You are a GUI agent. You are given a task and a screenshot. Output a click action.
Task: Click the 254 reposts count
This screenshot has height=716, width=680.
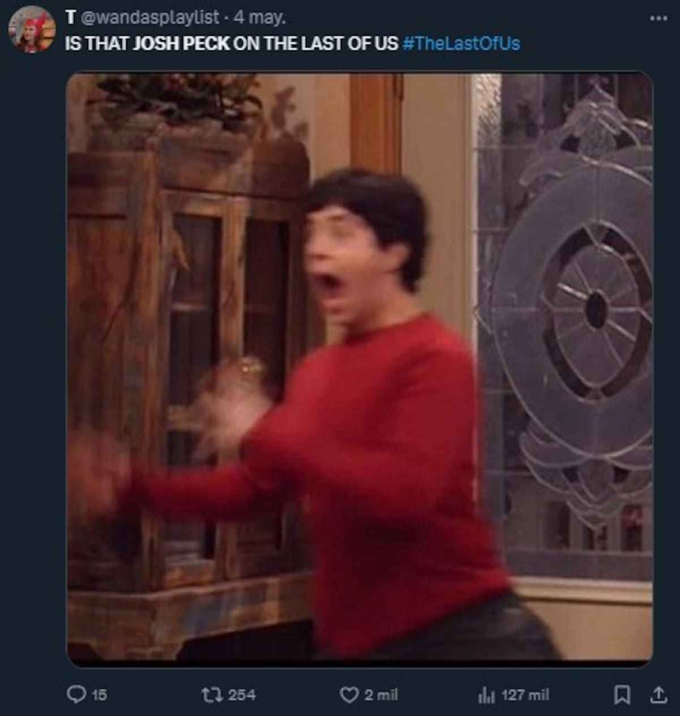coord(241,695)
